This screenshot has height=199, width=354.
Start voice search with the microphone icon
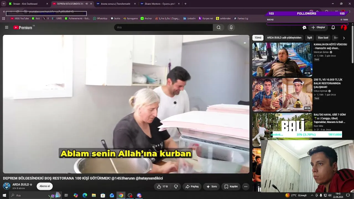click(231, 27)
